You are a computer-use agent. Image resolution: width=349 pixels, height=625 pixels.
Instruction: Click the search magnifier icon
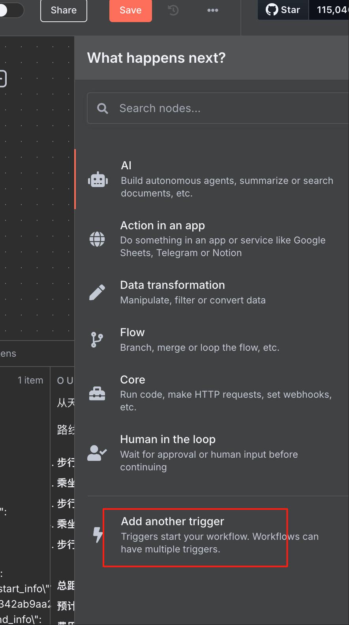(x=103, y=109)
